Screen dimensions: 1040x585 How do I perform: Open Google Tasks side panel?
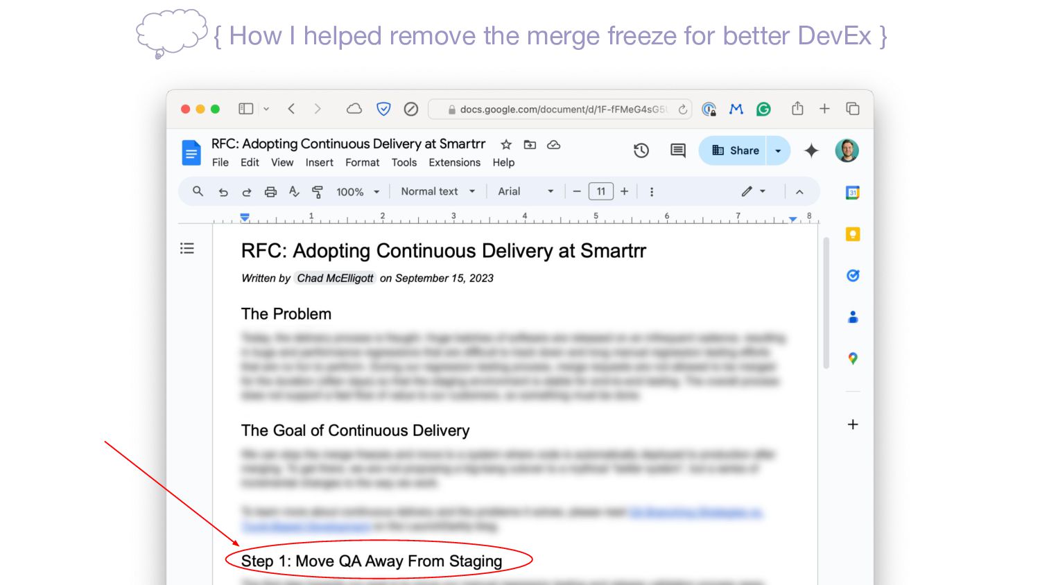(853, 276)
